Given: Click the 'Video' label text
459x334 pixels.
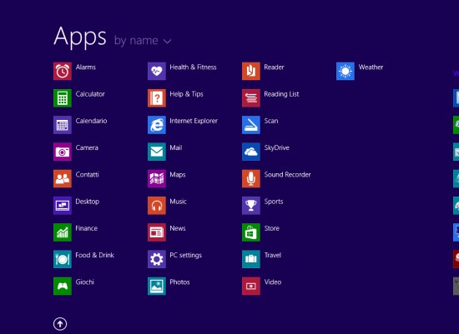Looking at the screenshot, I should pos(273,282).
